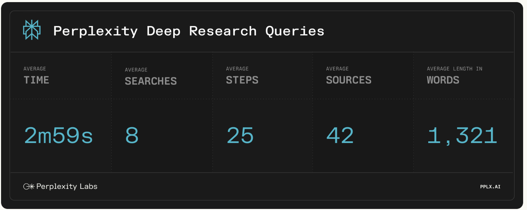
Task: Click the 'WORDS' column heading
Action: [443, 80]
